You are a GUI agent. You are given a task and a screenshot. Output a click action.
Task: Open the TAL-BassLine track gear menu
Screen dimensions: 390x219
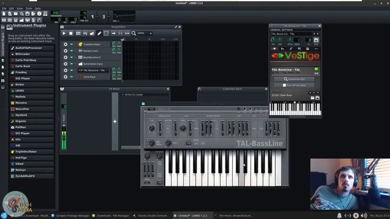pos(65,71)
